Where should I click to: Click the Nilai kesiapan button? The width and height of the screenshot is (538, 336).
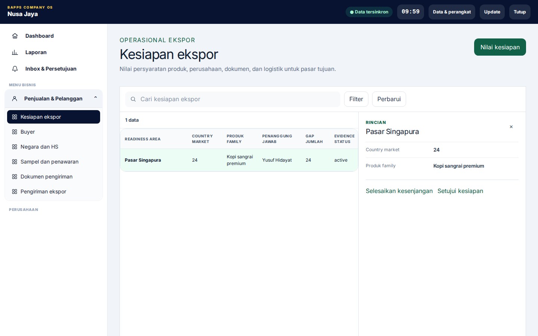click(500, 47)
